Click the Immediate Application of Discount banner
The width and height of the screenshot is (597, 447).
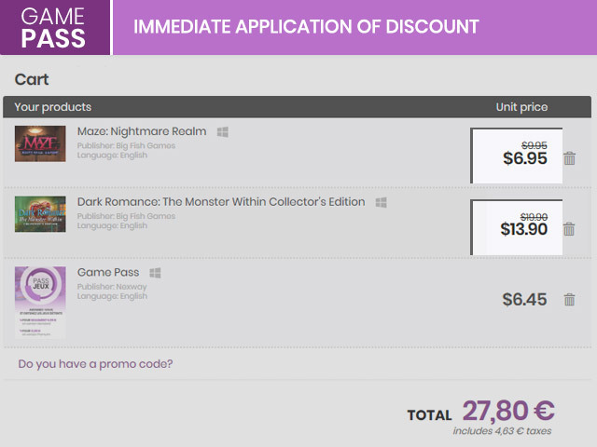(x=306, y=27)
